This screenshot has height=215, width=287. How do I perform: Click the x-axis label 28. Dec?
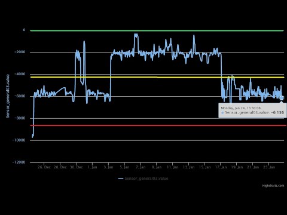point(60,167)
